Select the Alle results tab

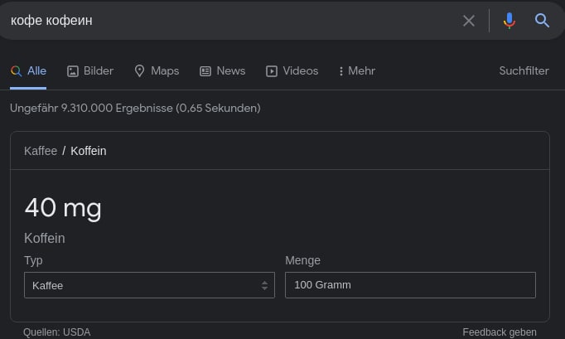[28, 71]
